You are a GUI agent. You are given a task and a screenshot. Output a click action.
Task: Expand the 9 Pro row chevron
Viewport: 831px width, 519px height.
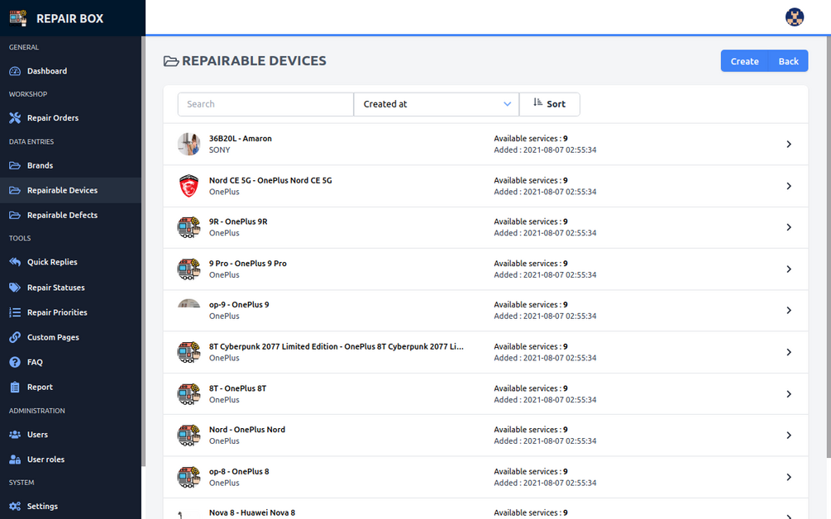[x=789, y=269]
